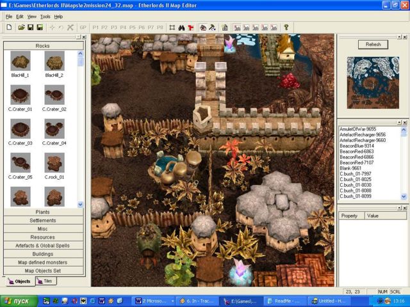410x307 pixels.
Task: Click the red flag toolbar icon
Action: coord(191,28)
